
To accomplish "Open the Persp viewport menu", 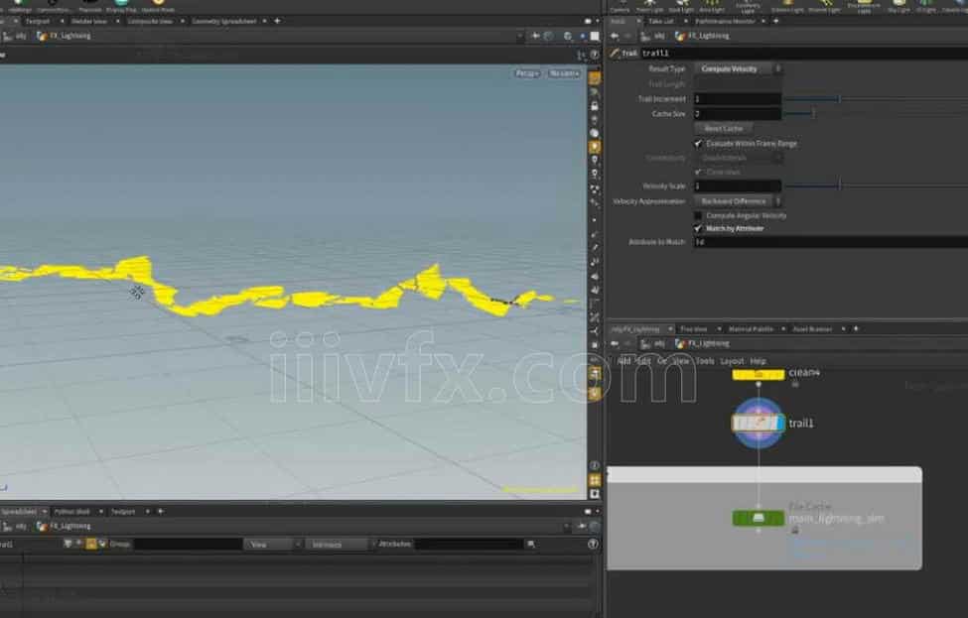I will (526, 73).
